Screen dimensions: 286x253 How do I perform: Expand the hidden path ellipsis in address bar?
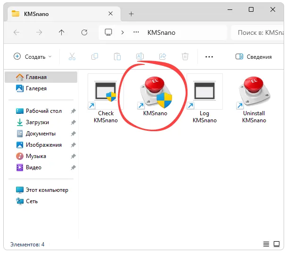[136, 32]
